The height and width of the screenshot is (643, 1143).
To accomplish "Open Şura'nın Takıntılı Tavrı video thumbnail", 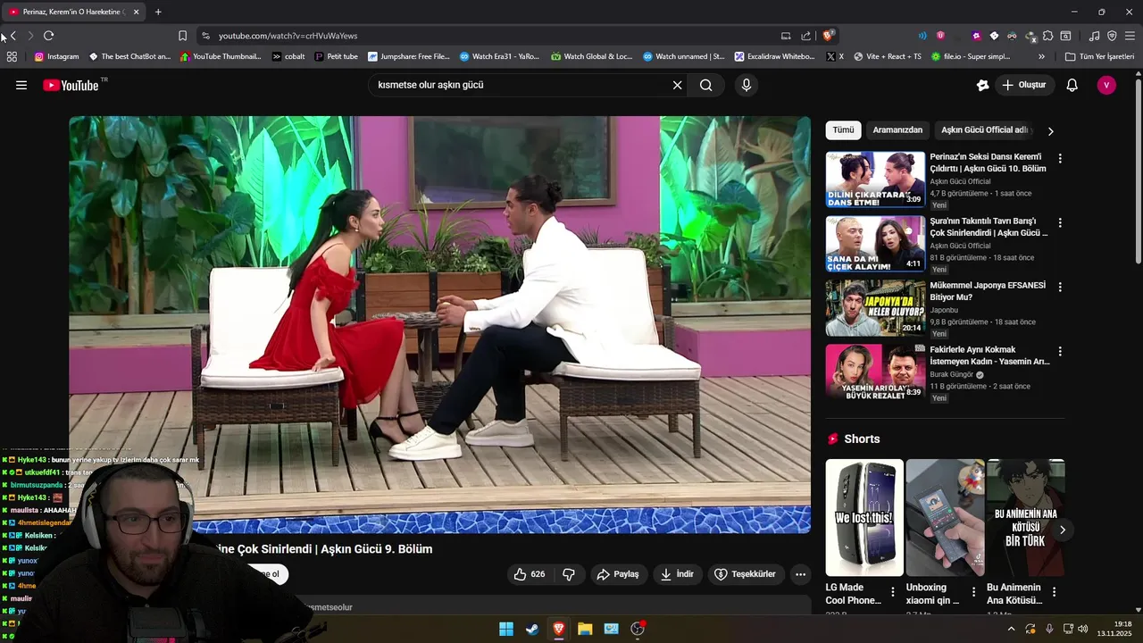I will [x=875, y=244].
